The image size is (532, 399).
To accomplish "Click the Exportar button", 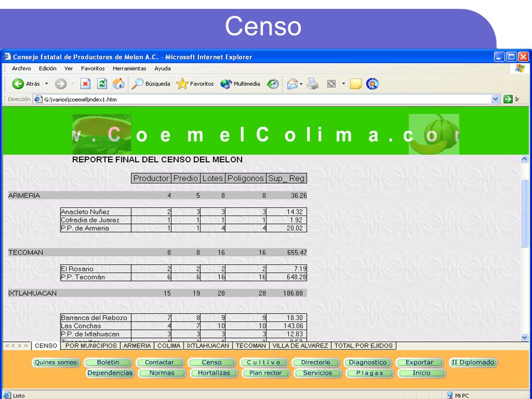I will [x=420, y=362].
